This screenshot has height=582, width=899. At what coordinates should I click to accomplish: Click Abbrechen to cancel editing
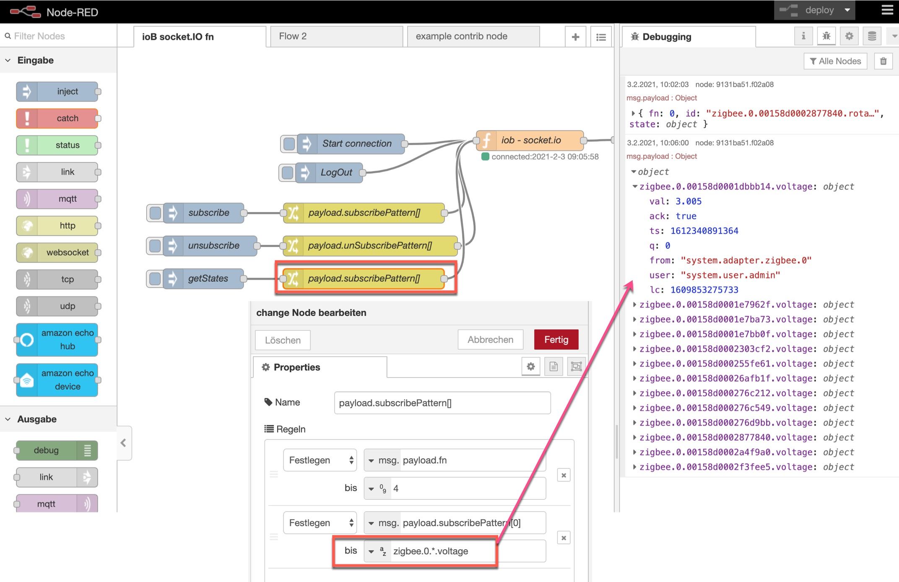pos(490,340)
